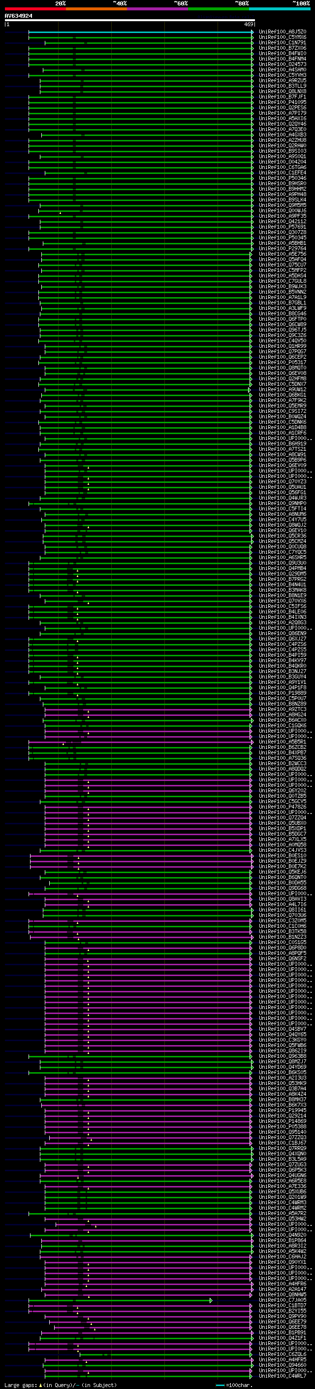This screenshot has width=315, height=1389.
Task: Select hit label UniRef100_A1CRF6
Action: (x=282, y=433)
